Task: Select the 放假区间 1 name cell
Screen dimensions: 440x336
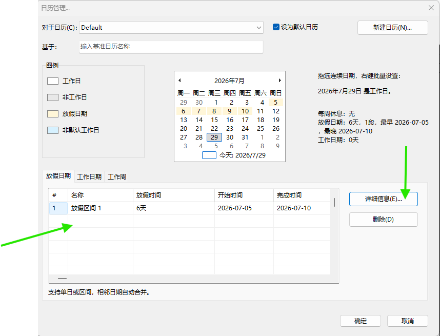Action: pyautogui.click(x=101, y=208)
